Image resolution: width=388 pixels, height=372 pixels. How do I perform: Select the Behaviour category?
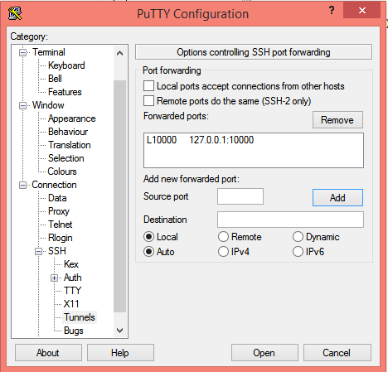point(68,132)
